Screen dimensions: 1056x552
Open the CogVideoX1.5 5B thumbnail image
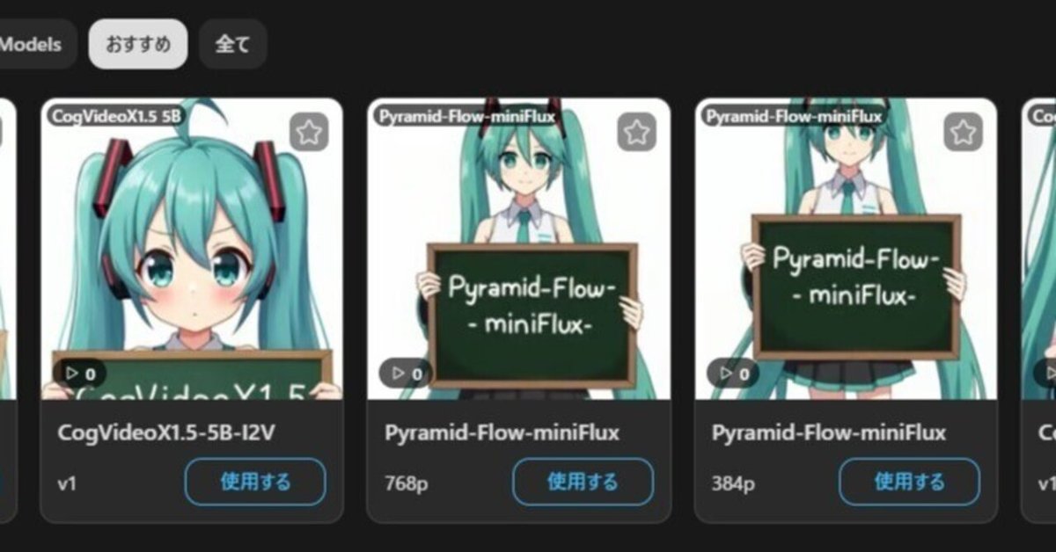pos(192,249)
